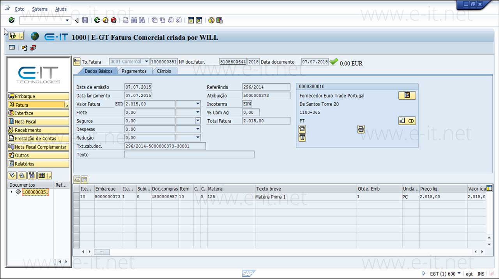Expand all nodes in the documents tree
The height and width of the screenshot is (279, 499).
pyautogui.click(x=12, y=175)
